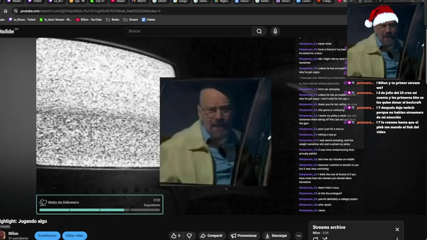The height and width of the screenshot is (240, 427).
Task: Open the Riñon channel name link
Action: click(13, 234)
